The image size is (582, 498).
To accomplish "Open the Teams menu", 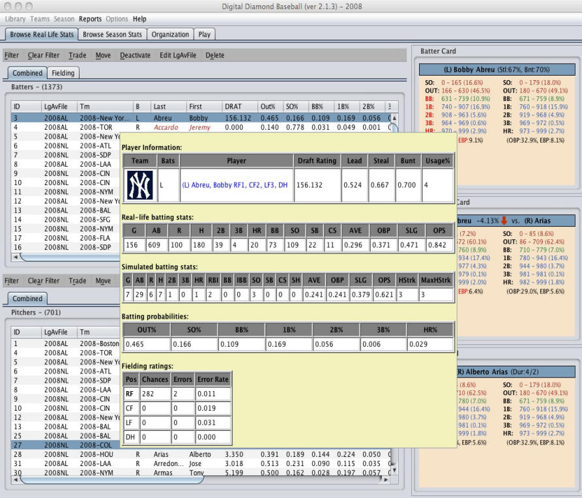I will (x=40, y=19).
